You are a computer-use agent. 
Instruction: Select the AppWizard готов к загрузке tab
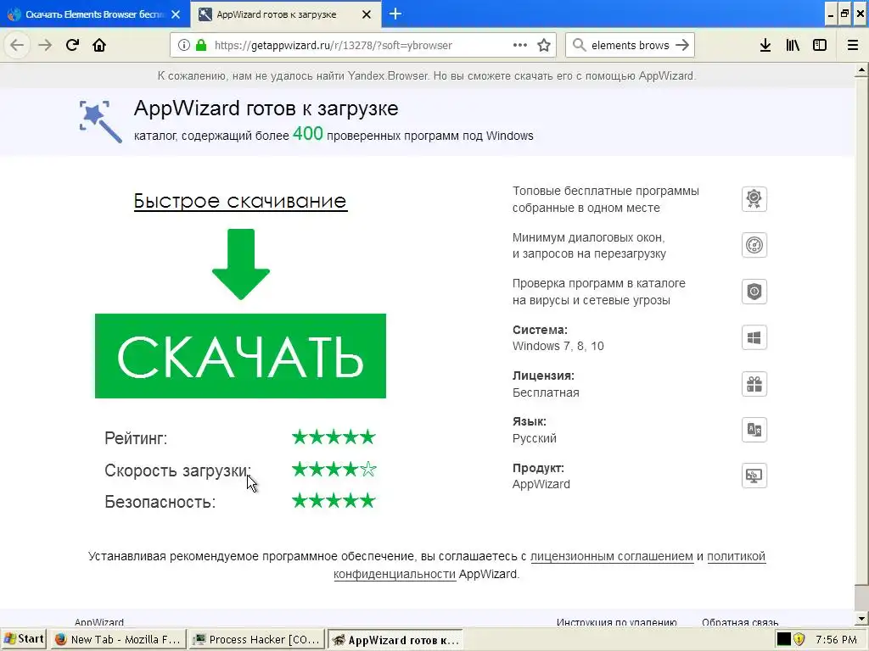tap(285, 14)
